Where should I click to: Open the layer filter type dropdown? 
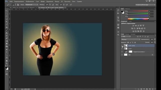click(126, 36)
